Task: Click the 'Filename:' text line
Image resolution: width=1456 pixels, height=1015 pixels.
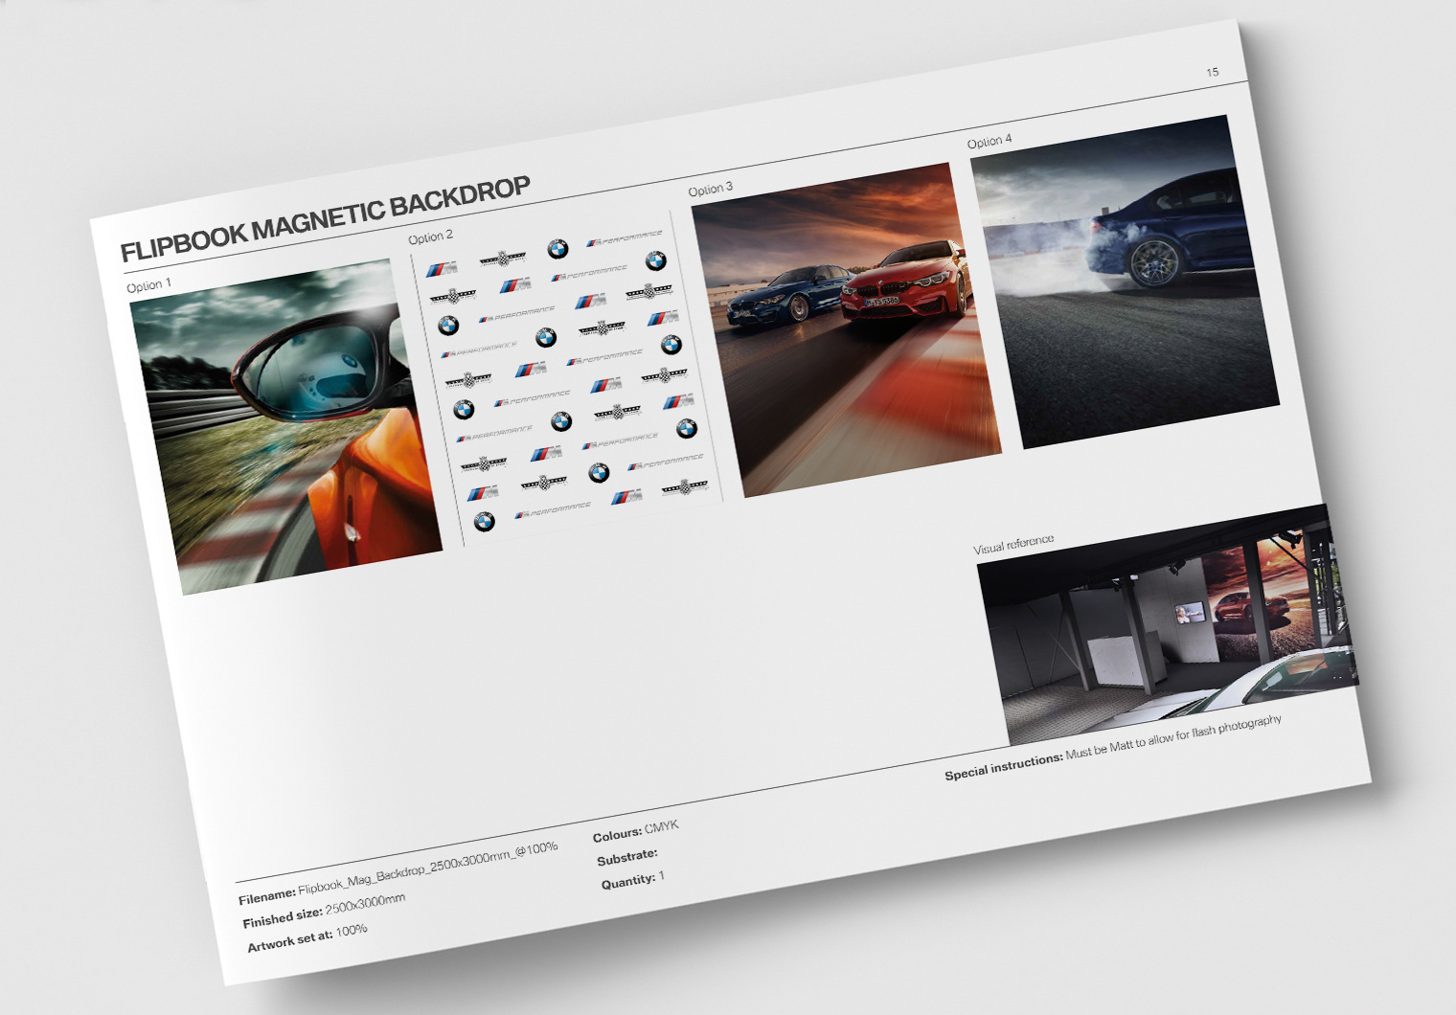Action: click(x=398, y=872)
